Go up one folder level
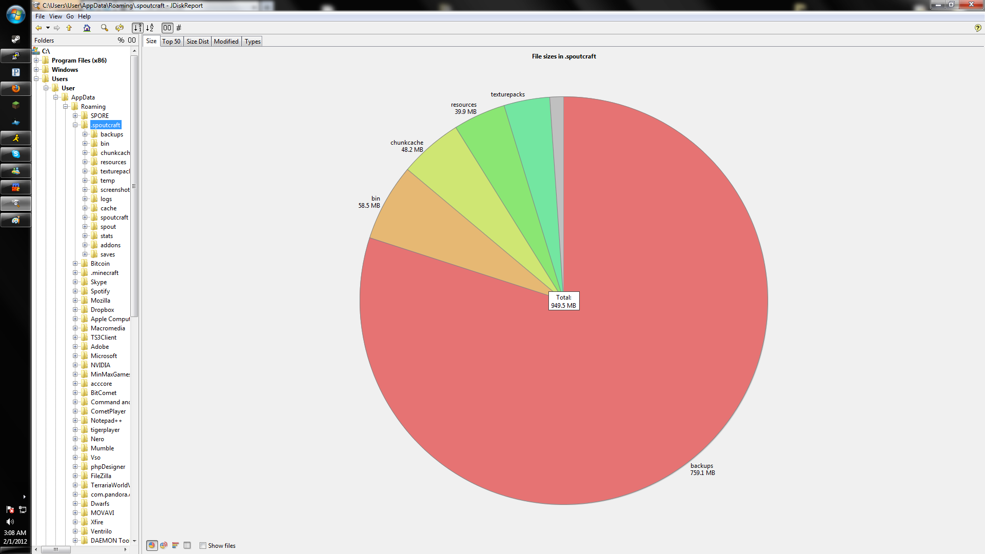985x554 pixels. pyautogui.click(x=69, y=28)
